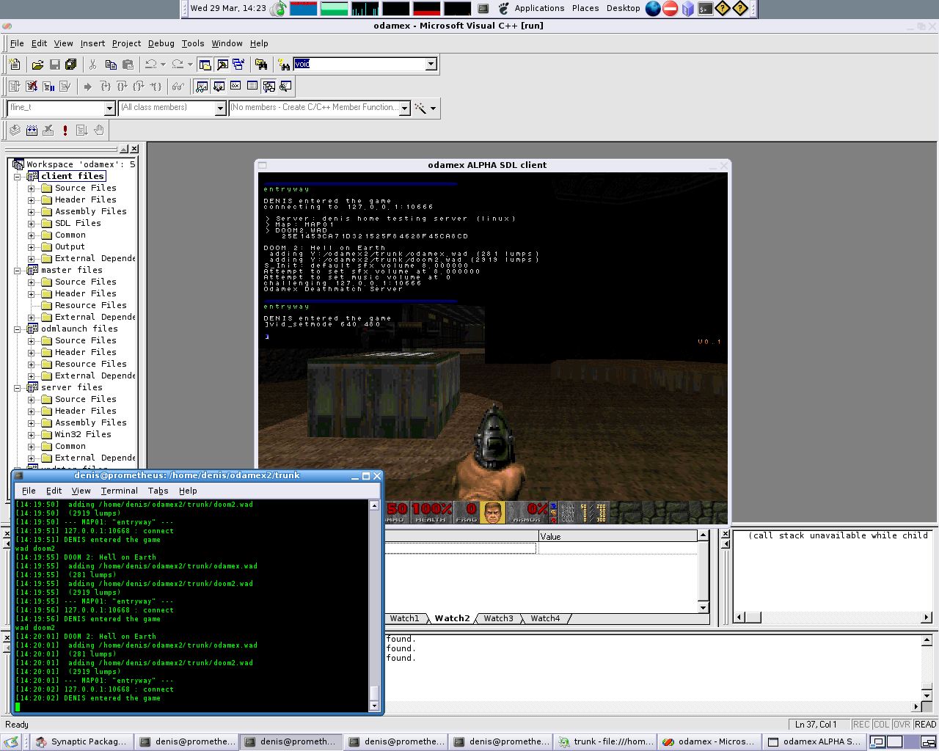The width and height of the screenshot is (939, 751).
Task: Click the Build project icon
Action: coord(32,131)
